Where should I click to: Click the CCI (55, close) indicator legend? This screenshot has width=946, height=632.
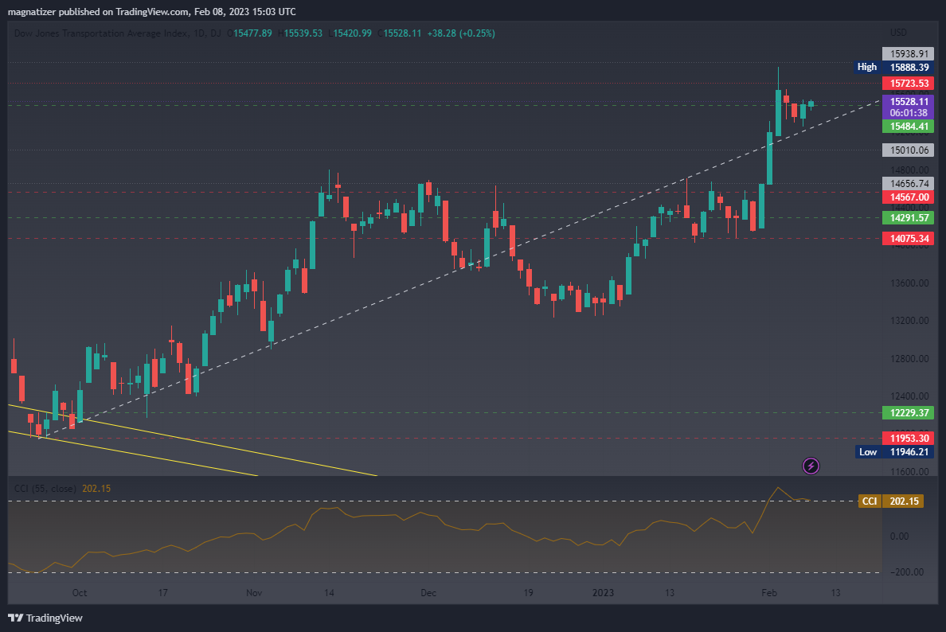(45, 489)
